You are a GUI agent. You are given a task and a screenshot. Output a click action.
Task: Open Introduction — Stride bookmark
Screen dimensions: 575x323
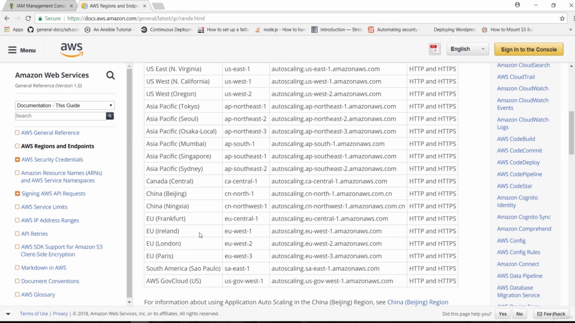(337, 30)
